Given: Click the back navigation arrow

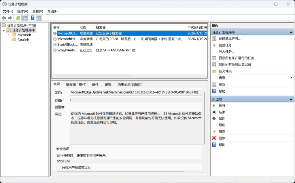Looking at the screenshot, I should tap(4, 18).
